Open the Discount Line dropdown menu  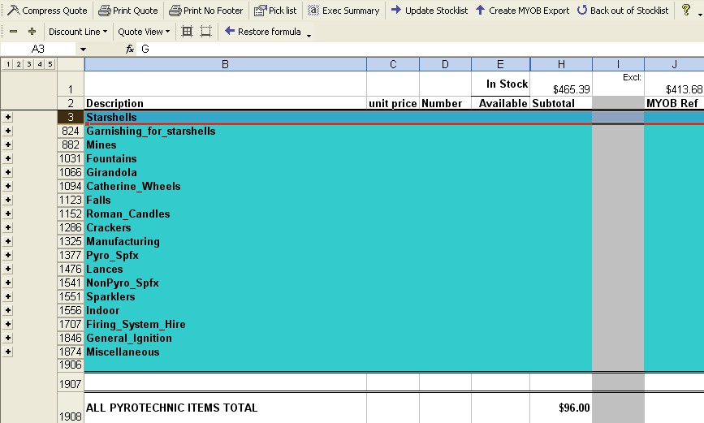coord(78,32)
